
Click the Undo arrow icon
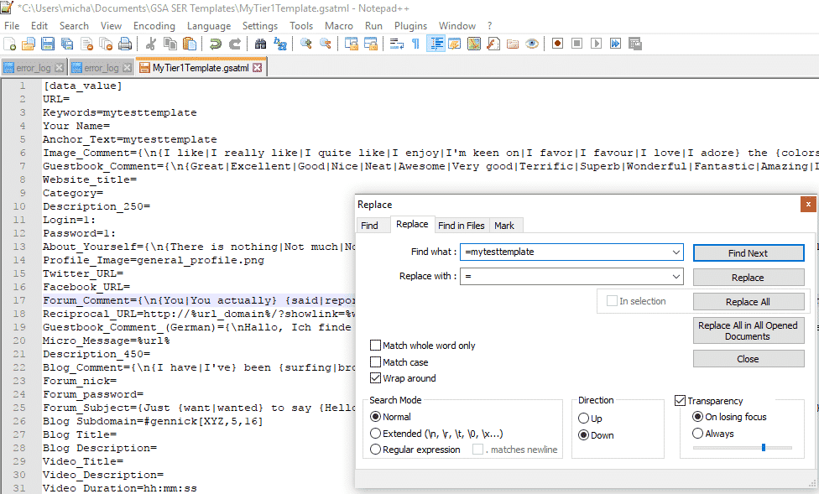[x=216, y=44]
